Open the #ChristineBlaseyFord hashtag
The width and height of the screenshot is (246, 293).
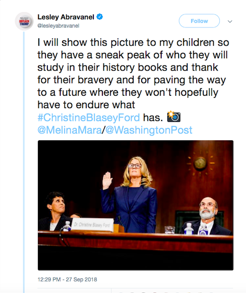[89, 118]
